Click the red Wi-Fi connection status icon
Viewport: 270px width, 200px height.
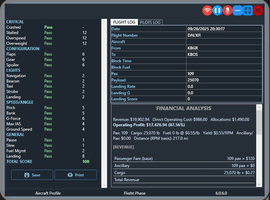(x=207, y=10)
